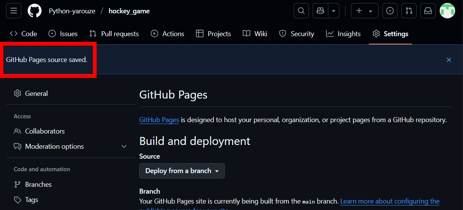The height and width of the screenshot is (210, 463).
Task: Switch to the Projects tab
Action: click(213, 34)
